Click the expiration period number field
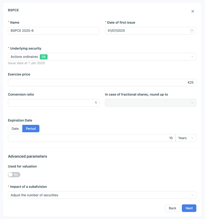This screenshot has width=205, height=219. pyautogui.click(x=91, y=138)
